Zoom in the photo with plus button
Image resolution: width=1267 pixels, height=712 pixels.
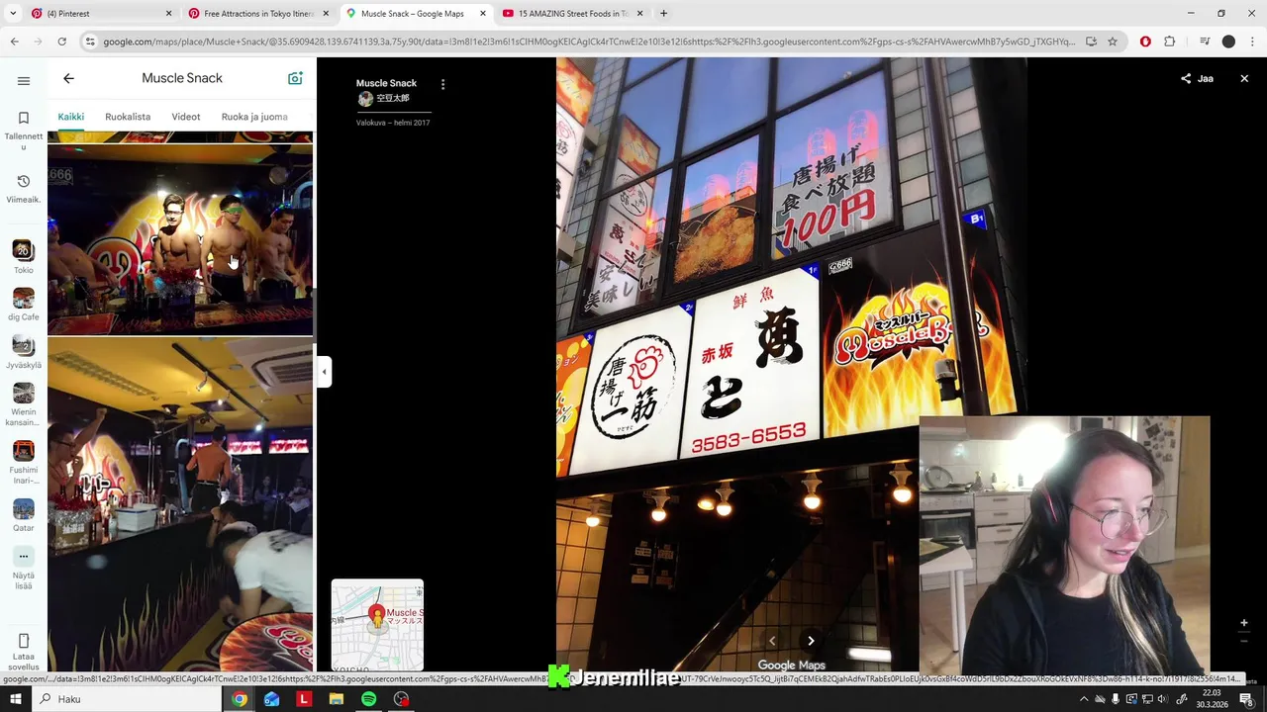[x=1244, y=623]
